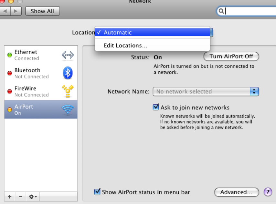Screen dimensions: 276x204
Task: Click the red Bluetooth status dot
Action: 10,73
